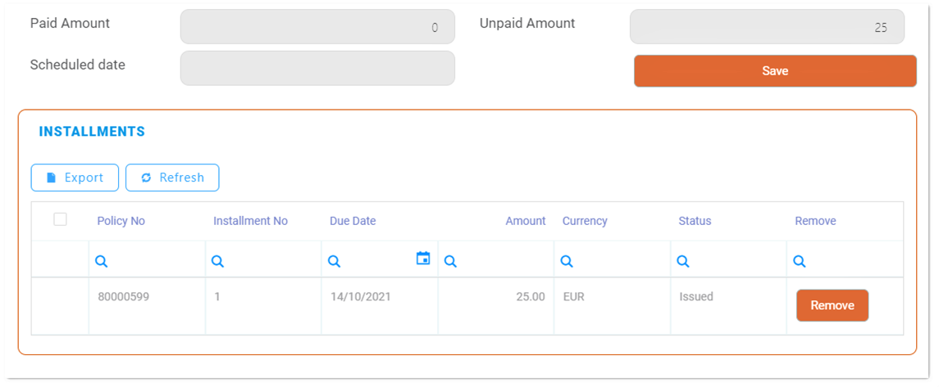Refresh the installments table
The width and height of the screenshot is (939, 387).
(x=172, y=178)
